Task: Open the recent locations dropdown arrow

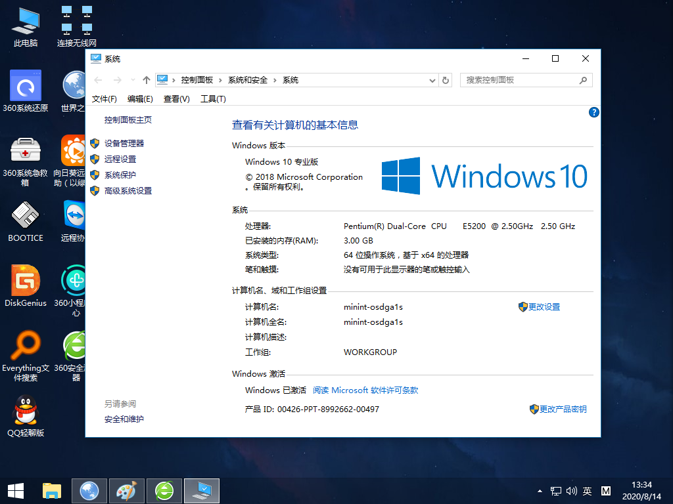Action: pos(133,80)
